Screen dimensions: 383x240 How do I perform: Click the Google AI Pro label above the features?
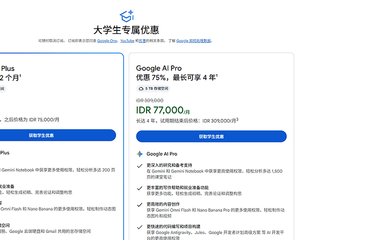point(162,154)
